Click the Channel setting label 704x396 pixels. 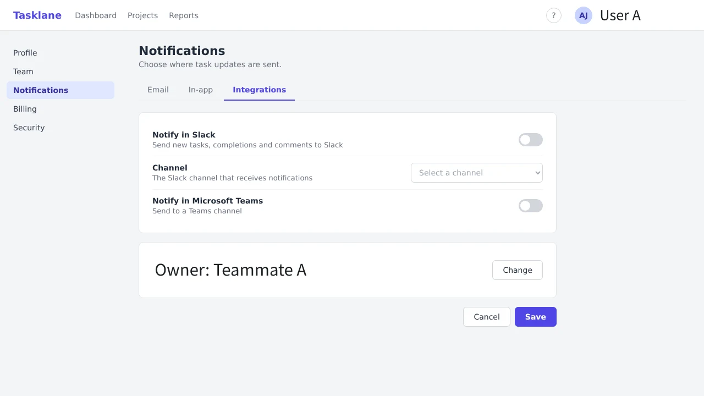[170, 168]
